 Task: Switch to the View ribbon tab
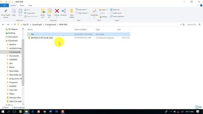coord(30,5)
